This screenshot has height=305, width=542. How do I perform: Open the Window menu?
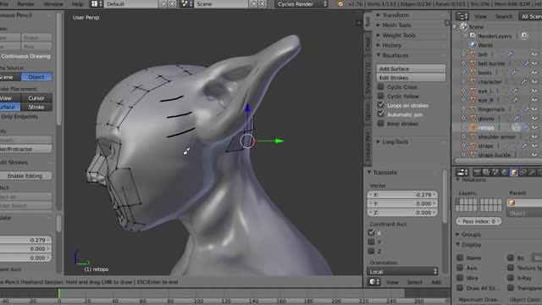tap(53, 4)
